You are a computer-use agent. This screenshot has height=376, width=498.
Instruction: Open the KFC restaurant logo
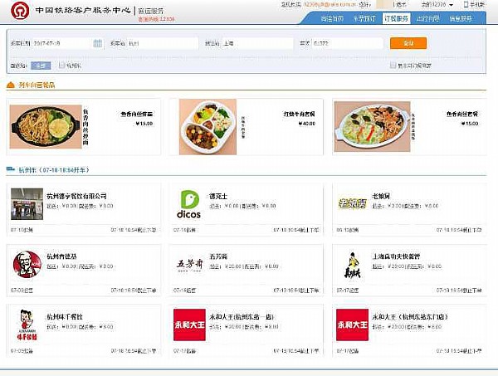coord(26,265)
